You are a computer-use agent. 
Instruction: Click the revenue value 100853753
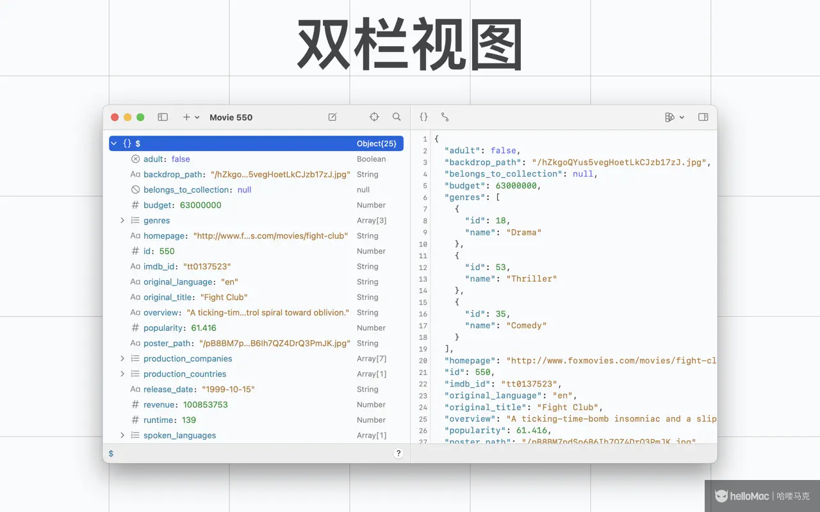pos(205,404)
